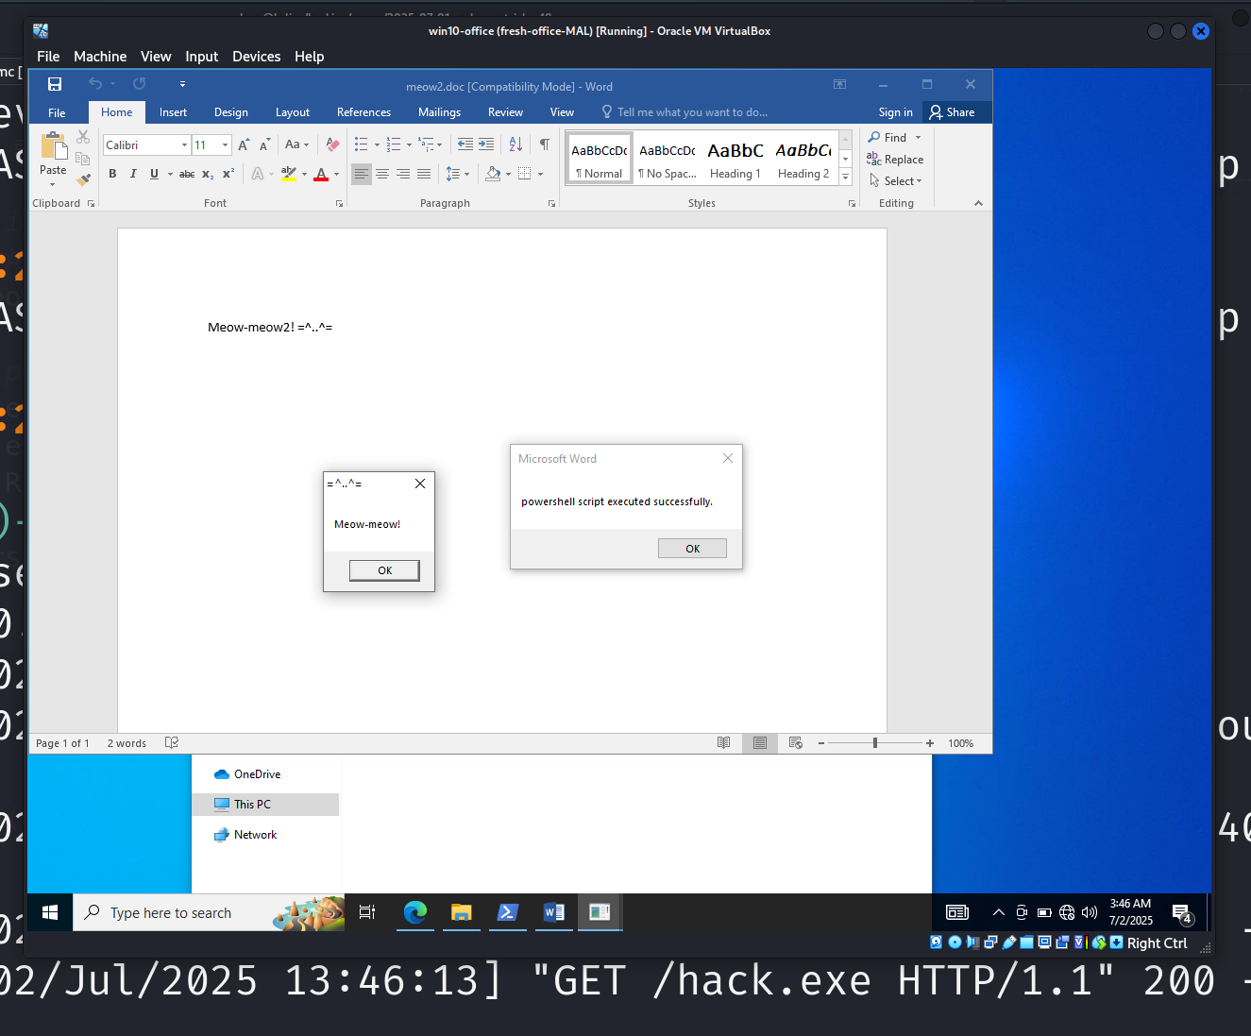
Task: Increase paragraph indent
Action: pos(486,144)
